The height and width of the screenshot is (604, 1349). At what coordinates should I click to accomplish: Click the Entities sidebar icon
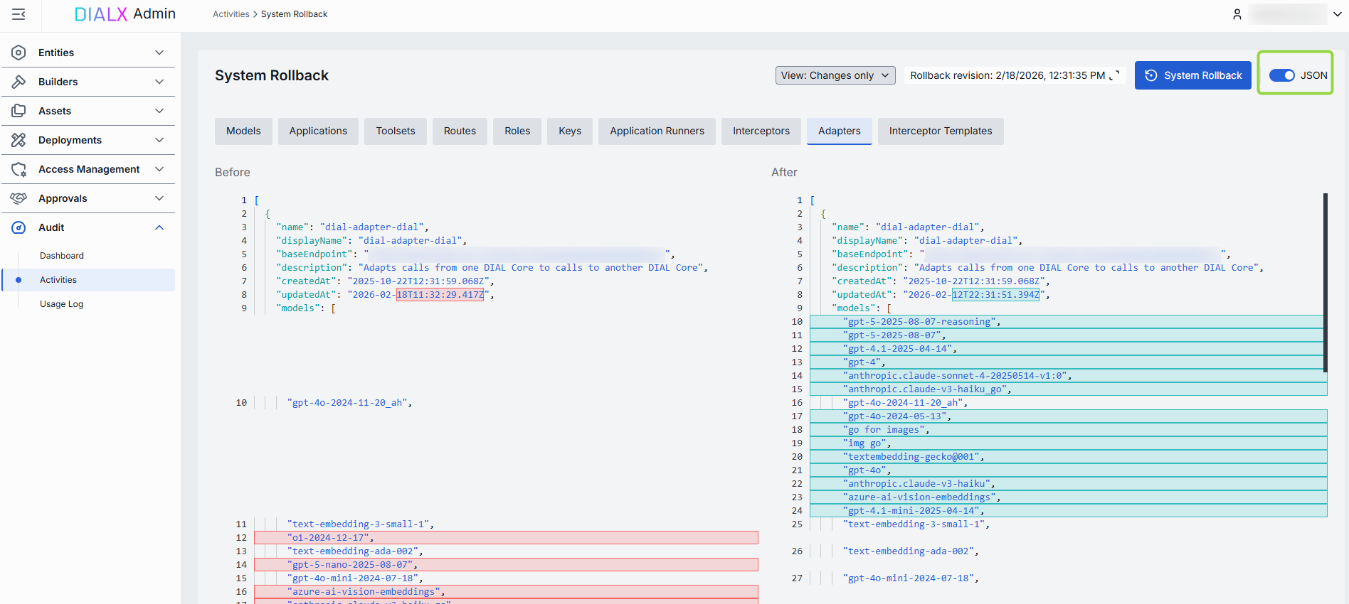point(19,53)
